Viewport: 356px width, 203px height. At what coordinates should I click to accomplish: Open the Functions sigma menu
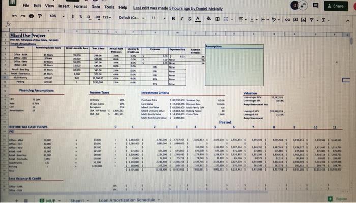point(325,20)
